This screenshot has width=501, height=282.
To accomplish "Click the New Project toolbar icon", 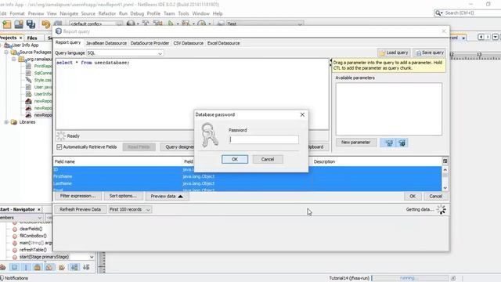I will (x=7, y=24).
